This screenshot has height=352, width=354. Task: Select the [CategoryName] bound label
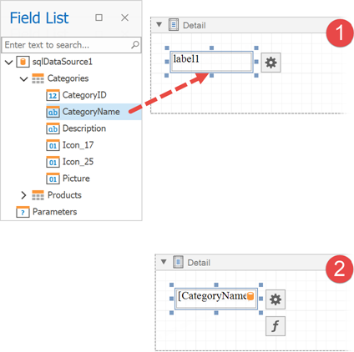[216, 299]
